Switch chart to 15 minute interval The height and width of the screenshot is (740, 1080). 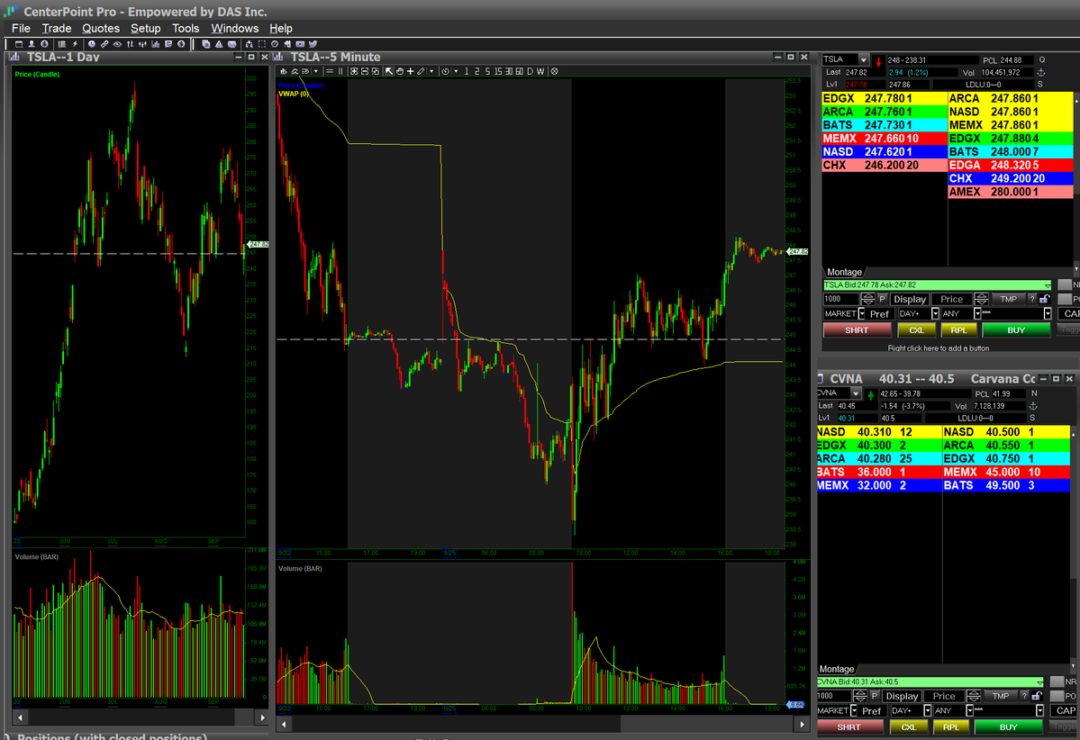tap(498, 71)
